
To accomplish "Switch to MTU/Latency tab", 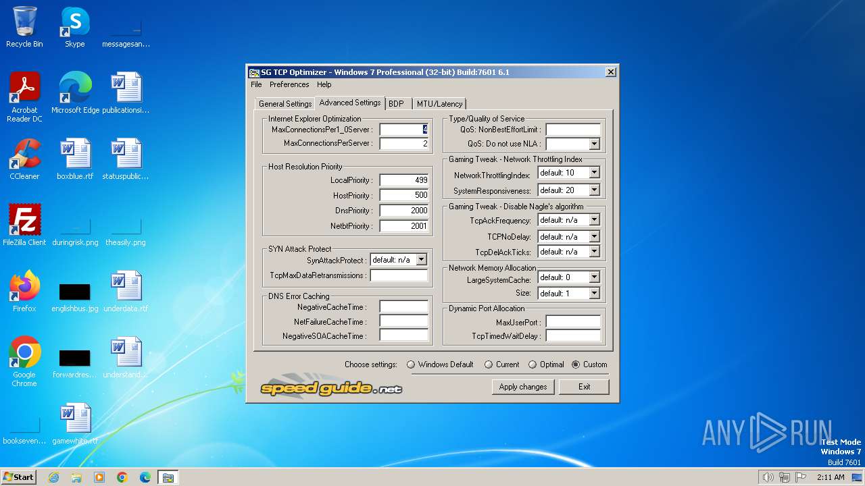I will click(439, 104).
